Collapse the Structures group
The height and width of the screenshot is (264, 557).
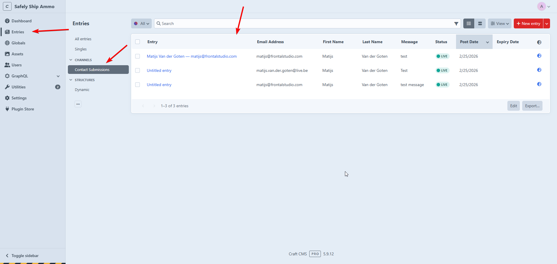(71, 80)
